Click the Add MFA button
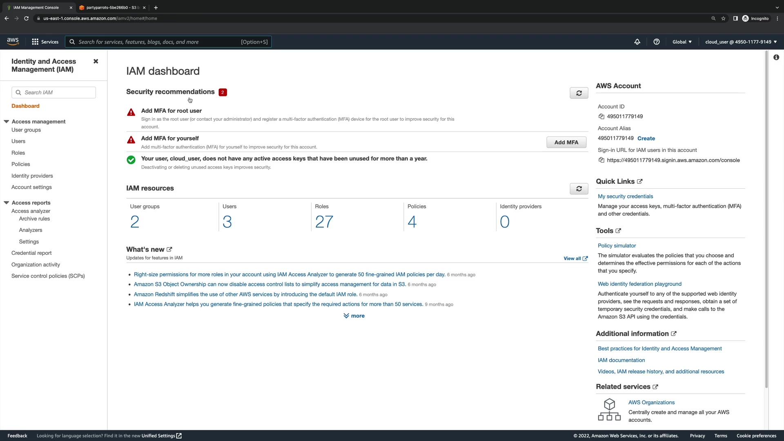 (x=566, y=142)
